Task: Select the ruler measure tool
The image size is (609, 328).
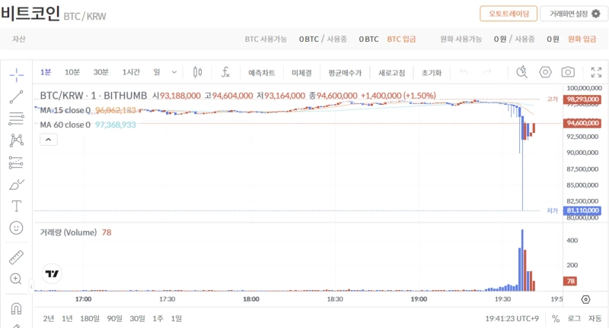Action: [x=16, y=257]
